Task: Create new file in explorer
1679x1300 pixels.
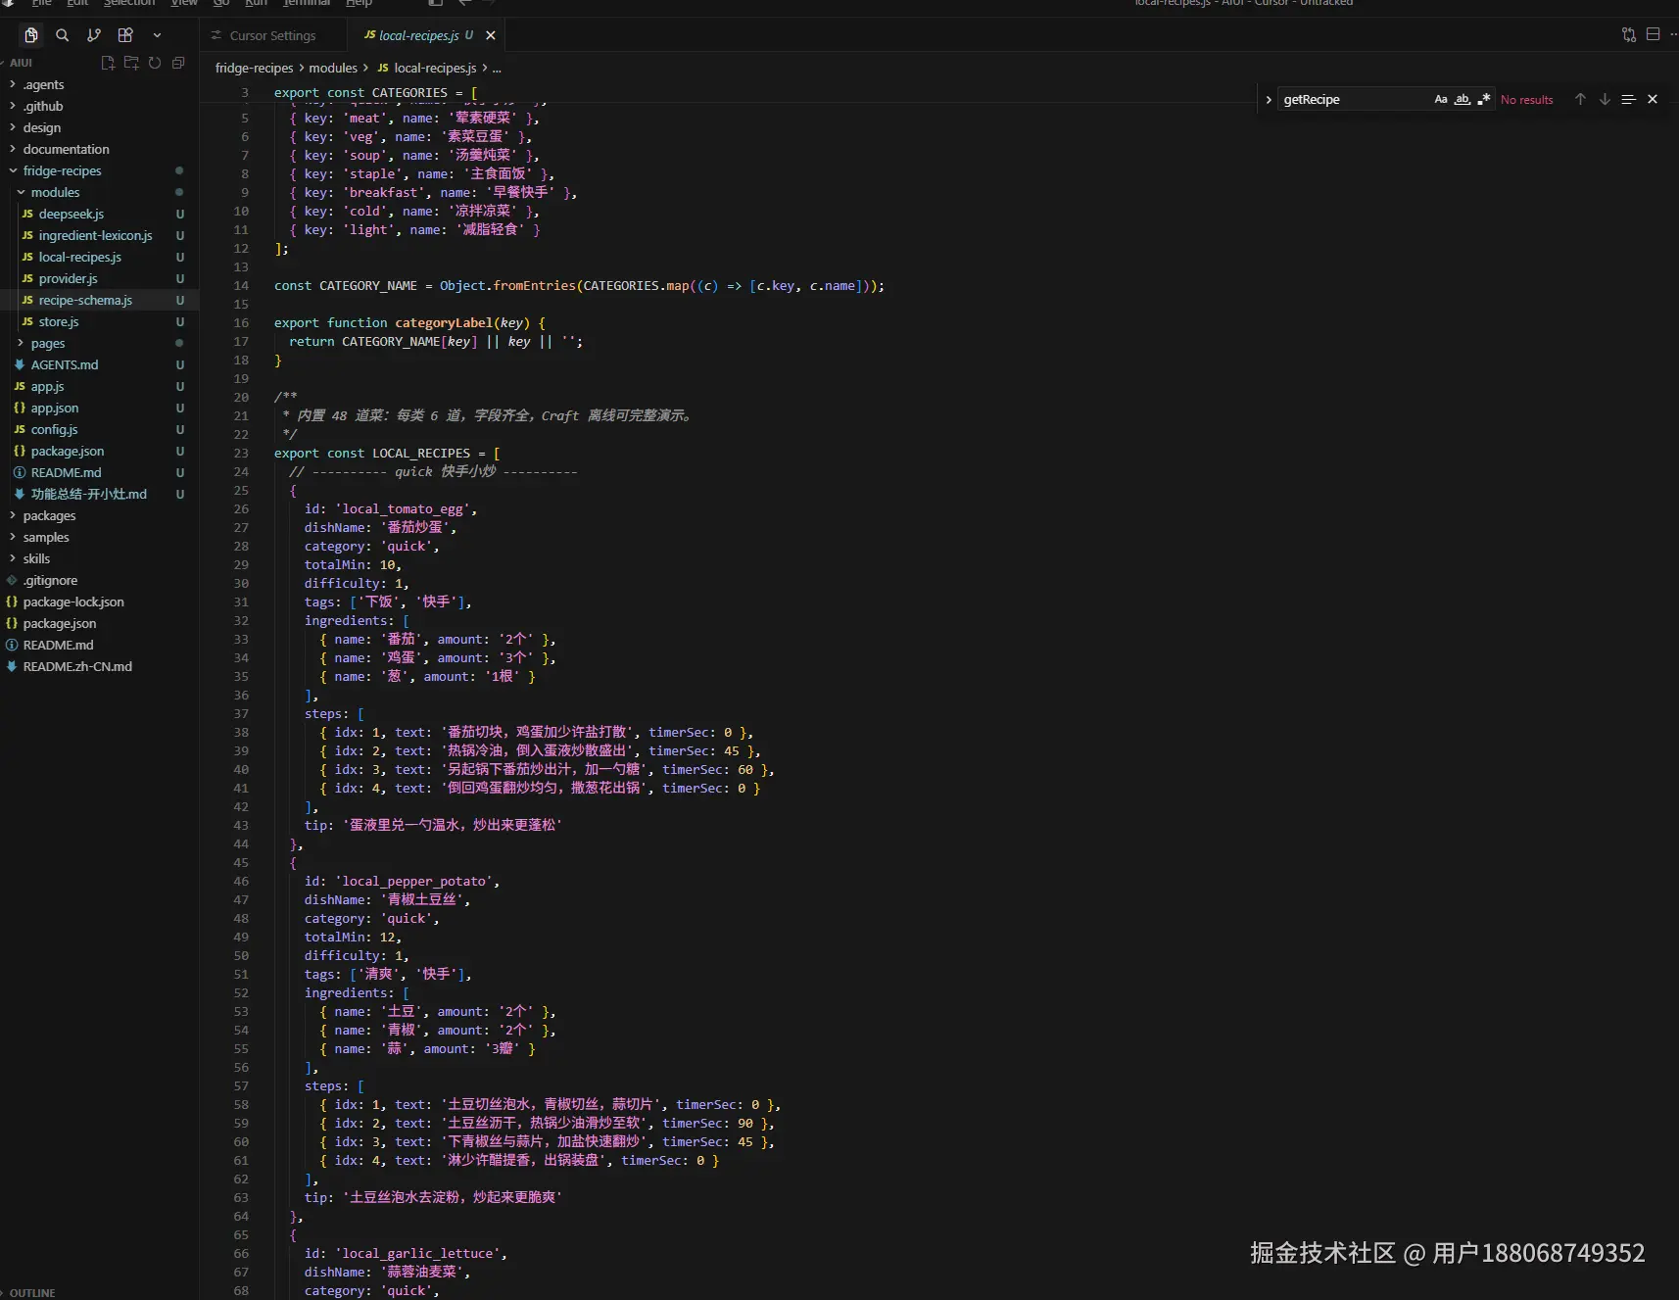Action: (x=108, y=63)
